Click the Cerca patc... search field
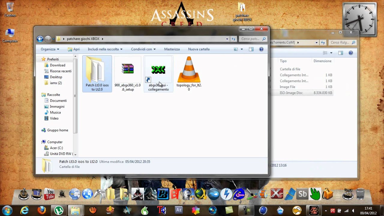The width and height of the screenshot is (384, 216). click(x=253, y=39)
